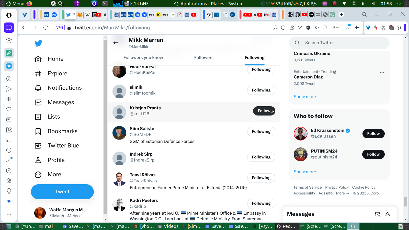Follow Ed Krassenstein
This screenshot has width=409, height=230.
373,134
